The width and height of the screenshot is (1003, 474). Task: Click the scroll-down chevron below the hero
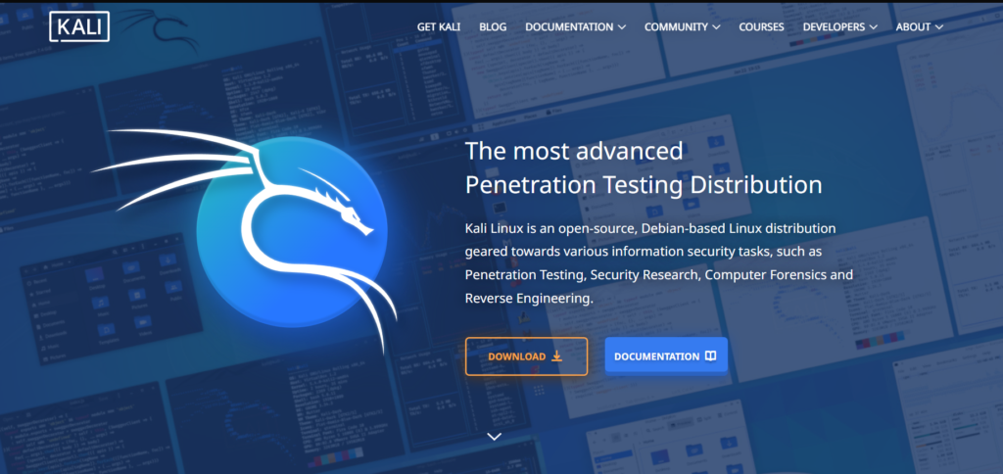[494, 436]
